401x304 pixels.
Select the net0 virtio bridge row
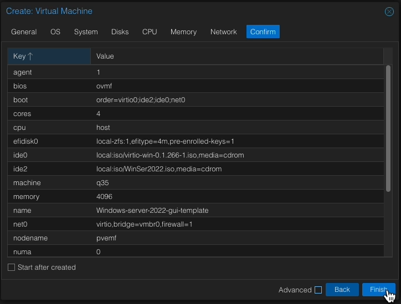[196, 224]
